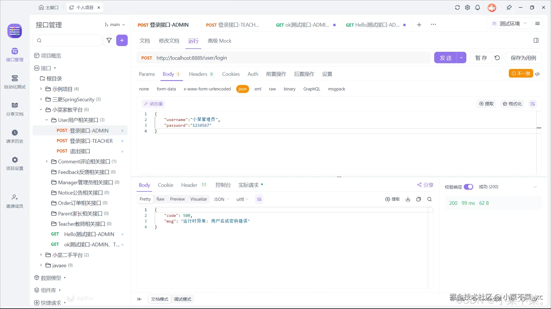The width and height of the screenshot is (551, 309).
Task: Expand the 小菜二手平台 folder
Action: coord(41,255)
